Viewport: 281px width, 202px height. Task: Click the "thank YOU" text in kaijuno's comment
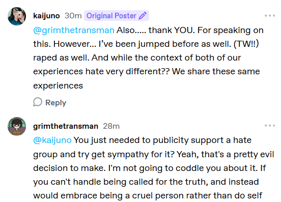pos(172,30)
